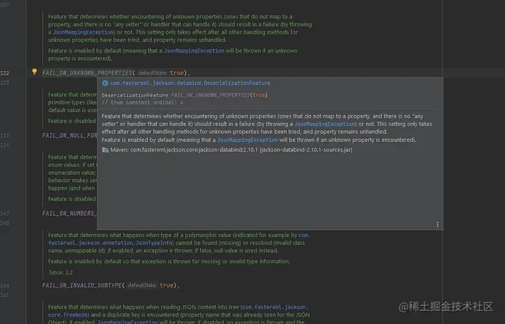Open the core.TreeNode link in the editor

coord(69,315)
